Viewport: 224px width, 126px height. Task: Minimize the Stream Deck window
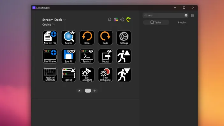pyautogui.click(x=175, y=8)
